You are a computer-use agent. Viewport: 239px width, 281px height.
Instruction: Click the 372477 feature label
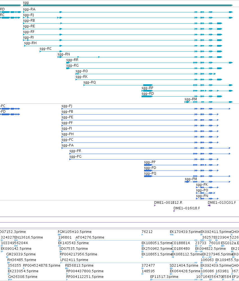point(148,266)
